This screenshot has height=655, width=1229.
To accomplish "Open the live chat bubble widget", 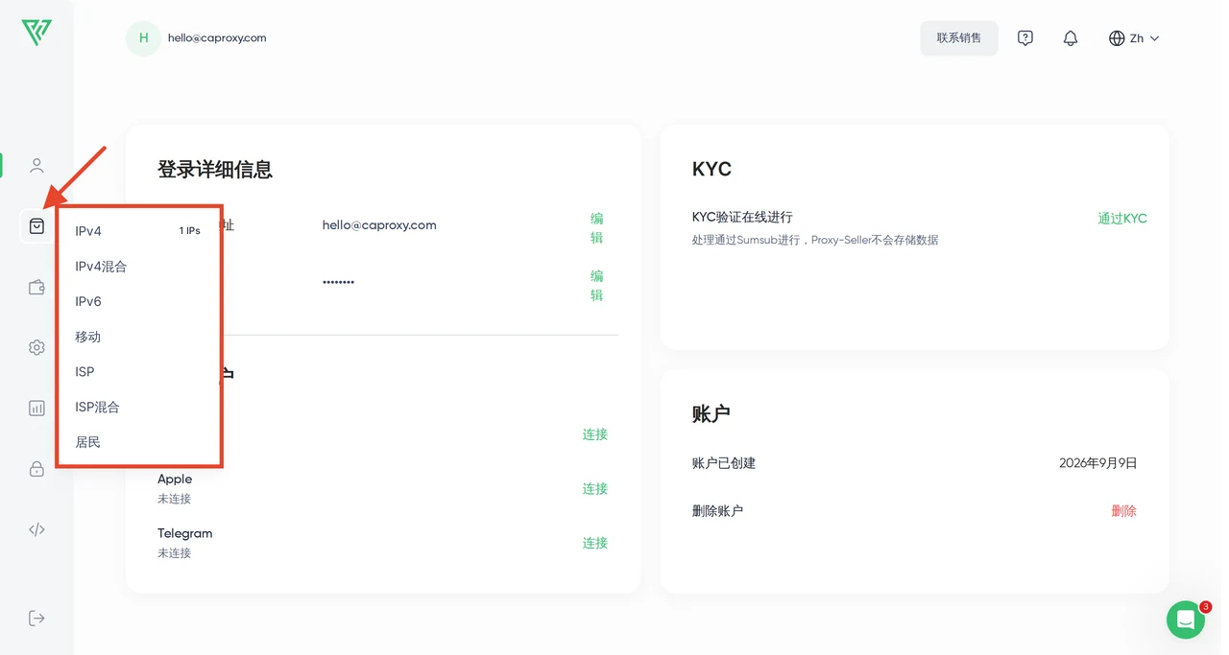I will click(x=1186, y=620).
